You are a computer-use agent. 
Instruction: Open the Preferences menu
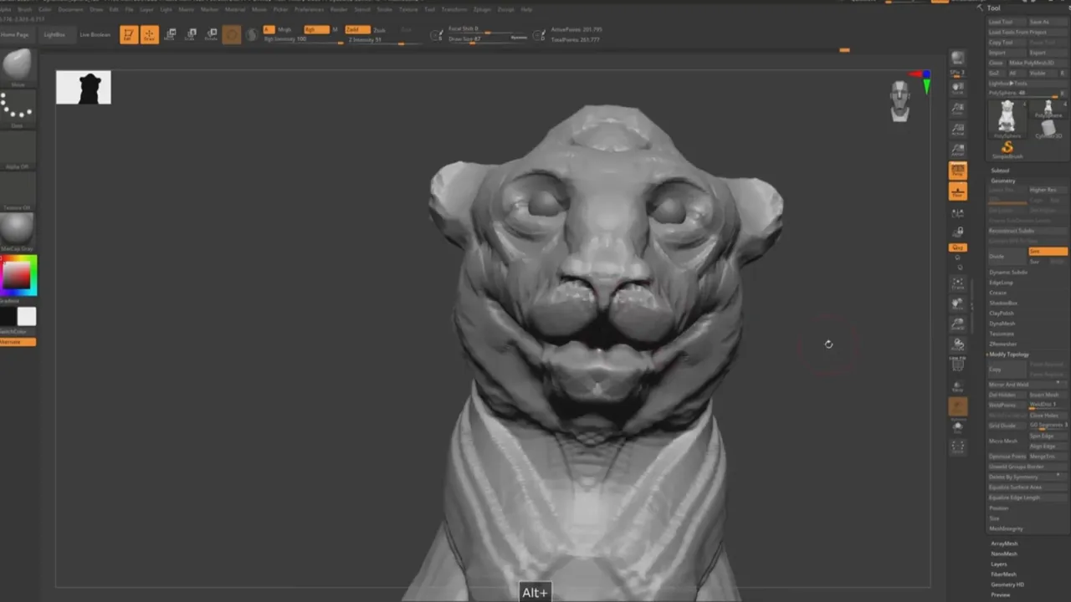click(309, 9)
